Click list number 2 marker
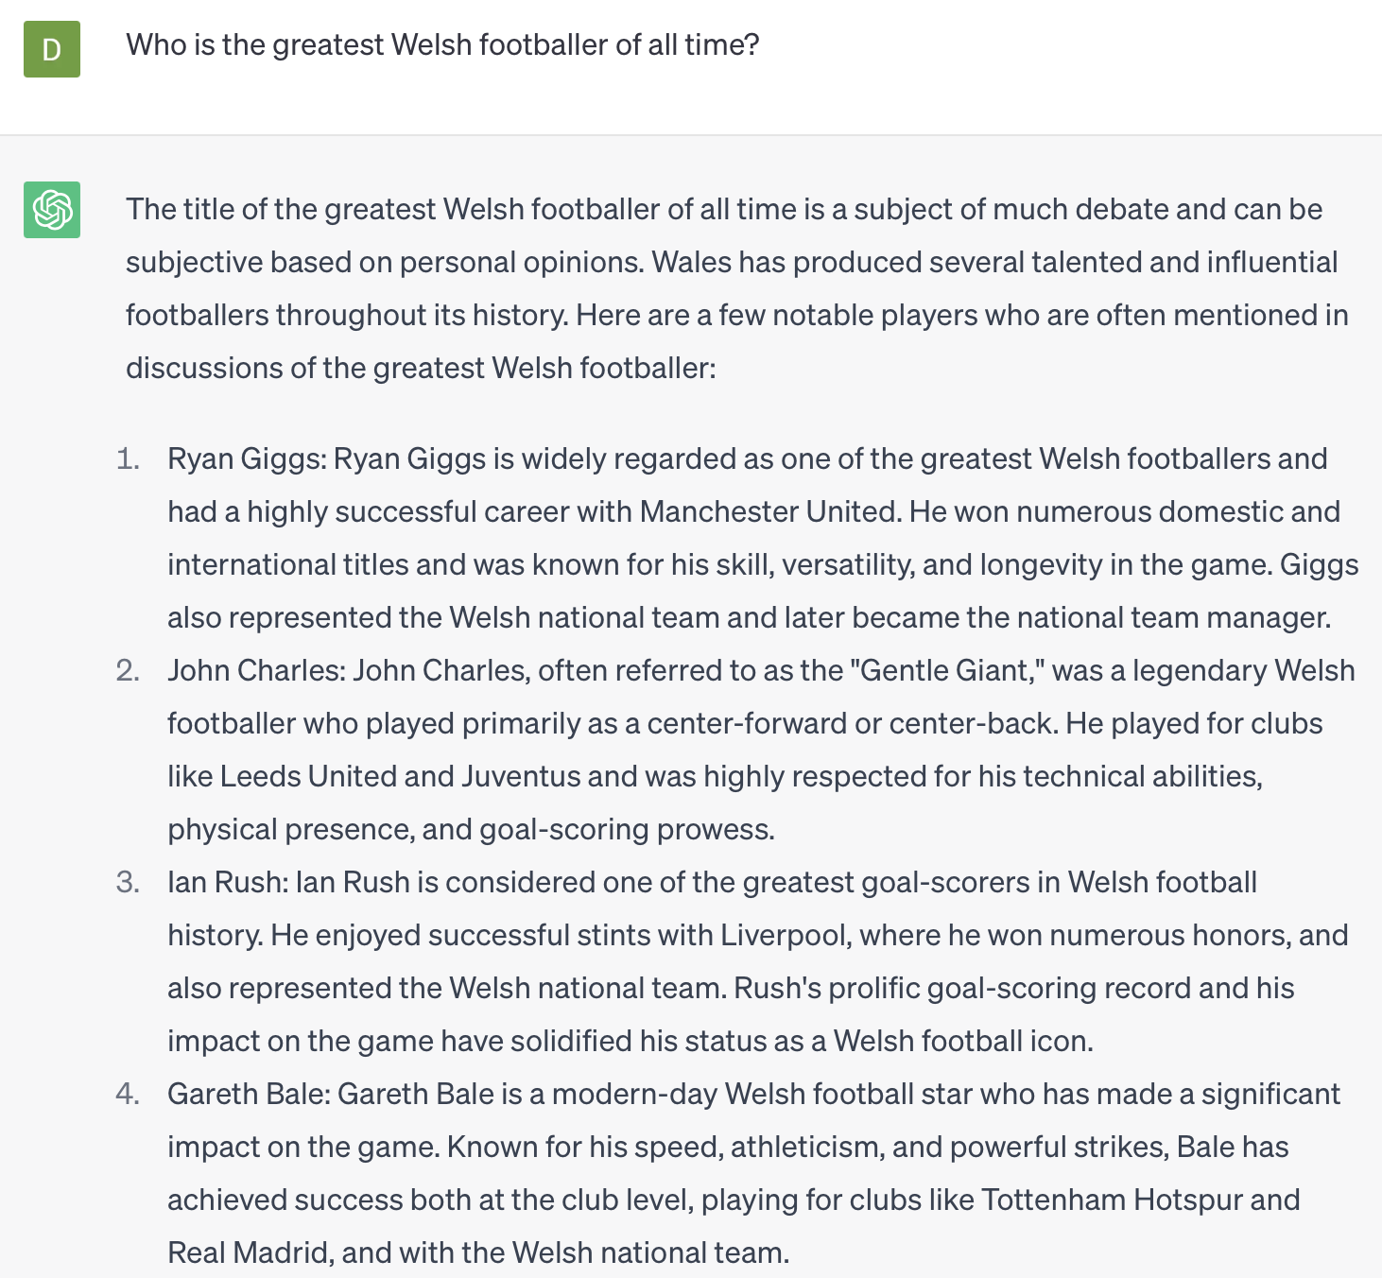Viewport: 1382px width, 1278px height. coord(128,671)
